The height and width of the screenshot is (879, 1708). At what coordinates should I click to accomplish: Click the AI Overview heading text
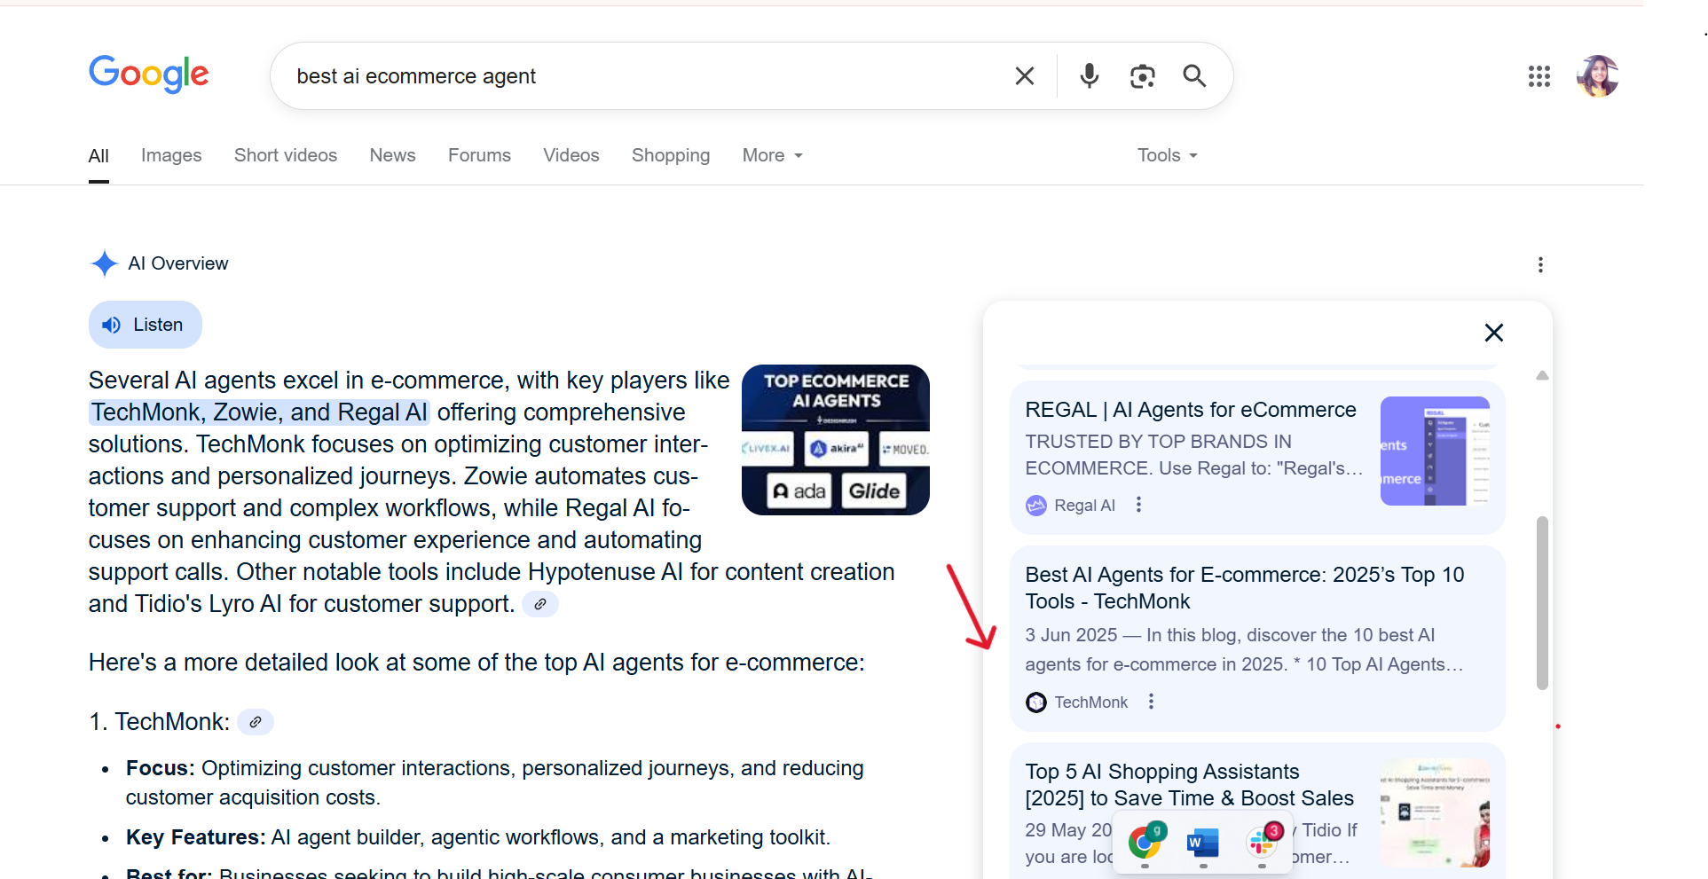pyautogui.click(x=177, y=263)
